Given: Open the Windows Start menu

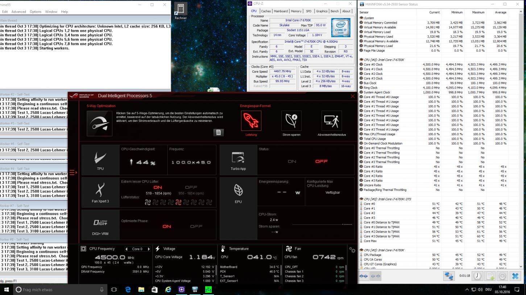Looking at the screenshot, I should [x=7, y=290].
